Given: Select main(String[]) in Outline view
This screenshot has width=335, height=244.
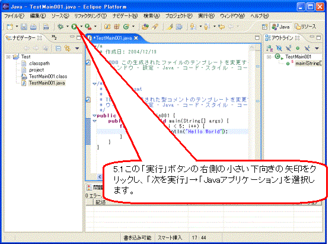Looking at the screenshot, I should click(308, 64).
